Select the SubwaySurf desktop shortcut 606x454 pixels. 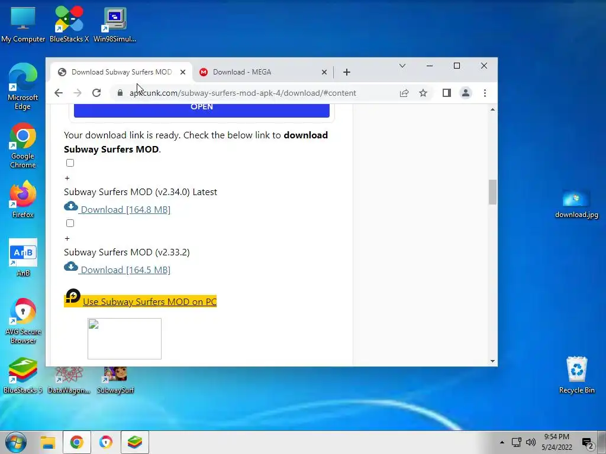(115, 380)
